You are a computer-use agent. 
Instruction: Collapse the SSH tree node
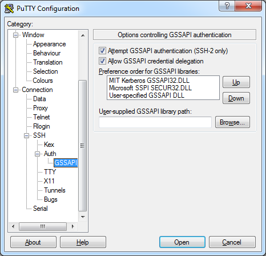click(27, 135)
